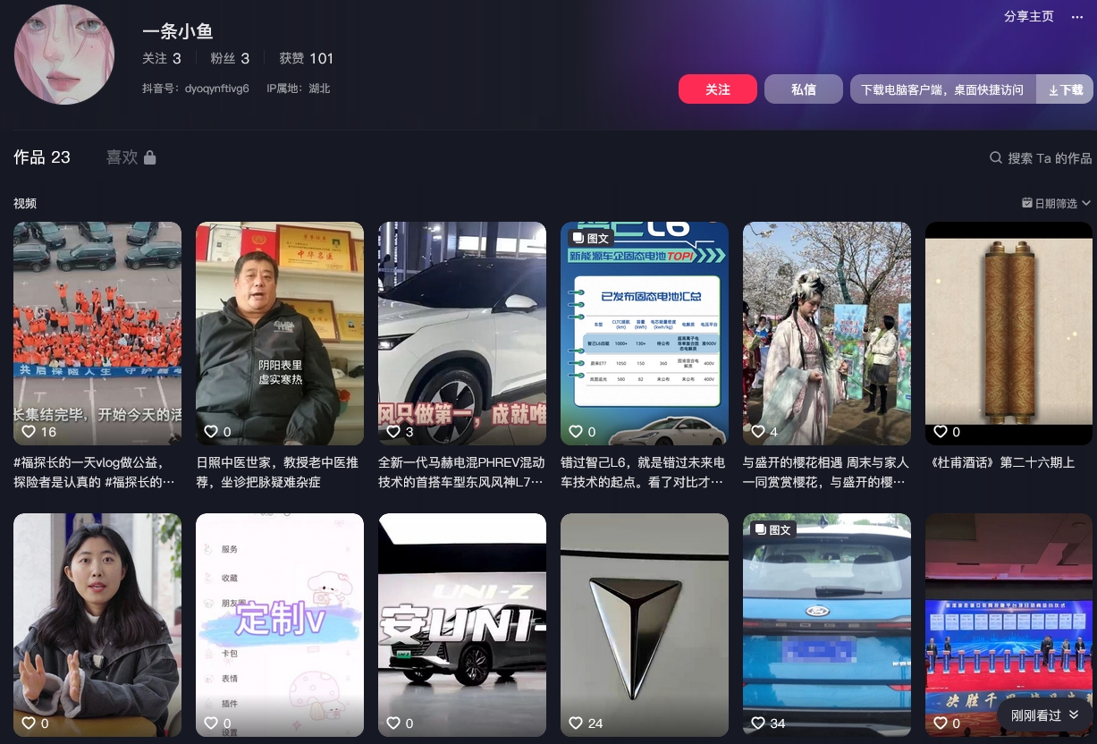Click 下载电脑客户端 desktop client prompt
Screen dimensions: 1097x744
pyautogui.click(x=942, y=89)
